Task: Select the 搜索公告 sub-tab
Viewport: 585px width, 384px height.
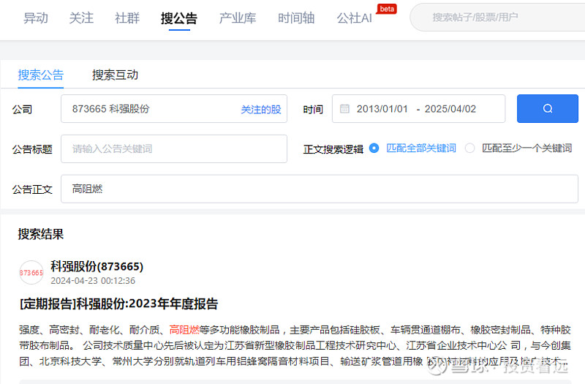Action: click(x=41, y=75)
